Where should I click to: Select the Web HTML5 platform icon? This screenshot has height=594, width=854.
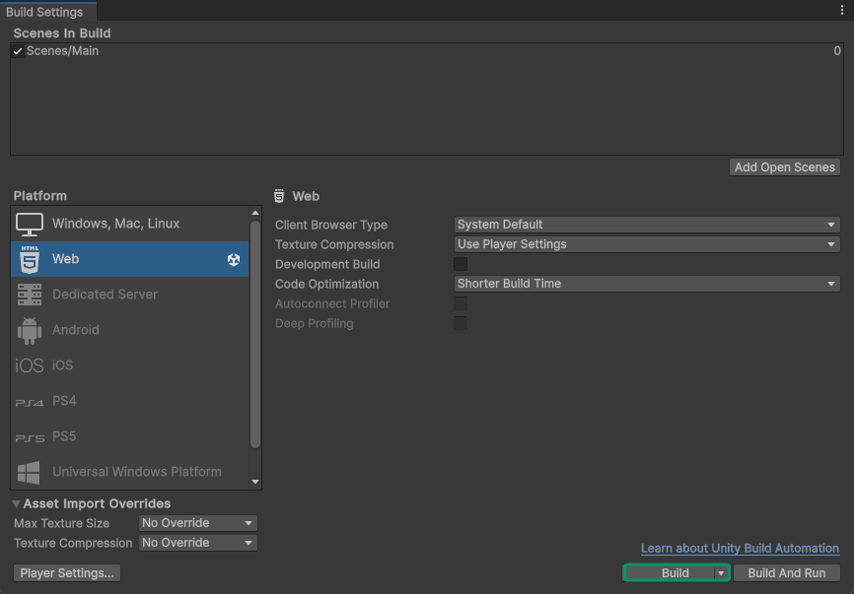pos(29,259)
